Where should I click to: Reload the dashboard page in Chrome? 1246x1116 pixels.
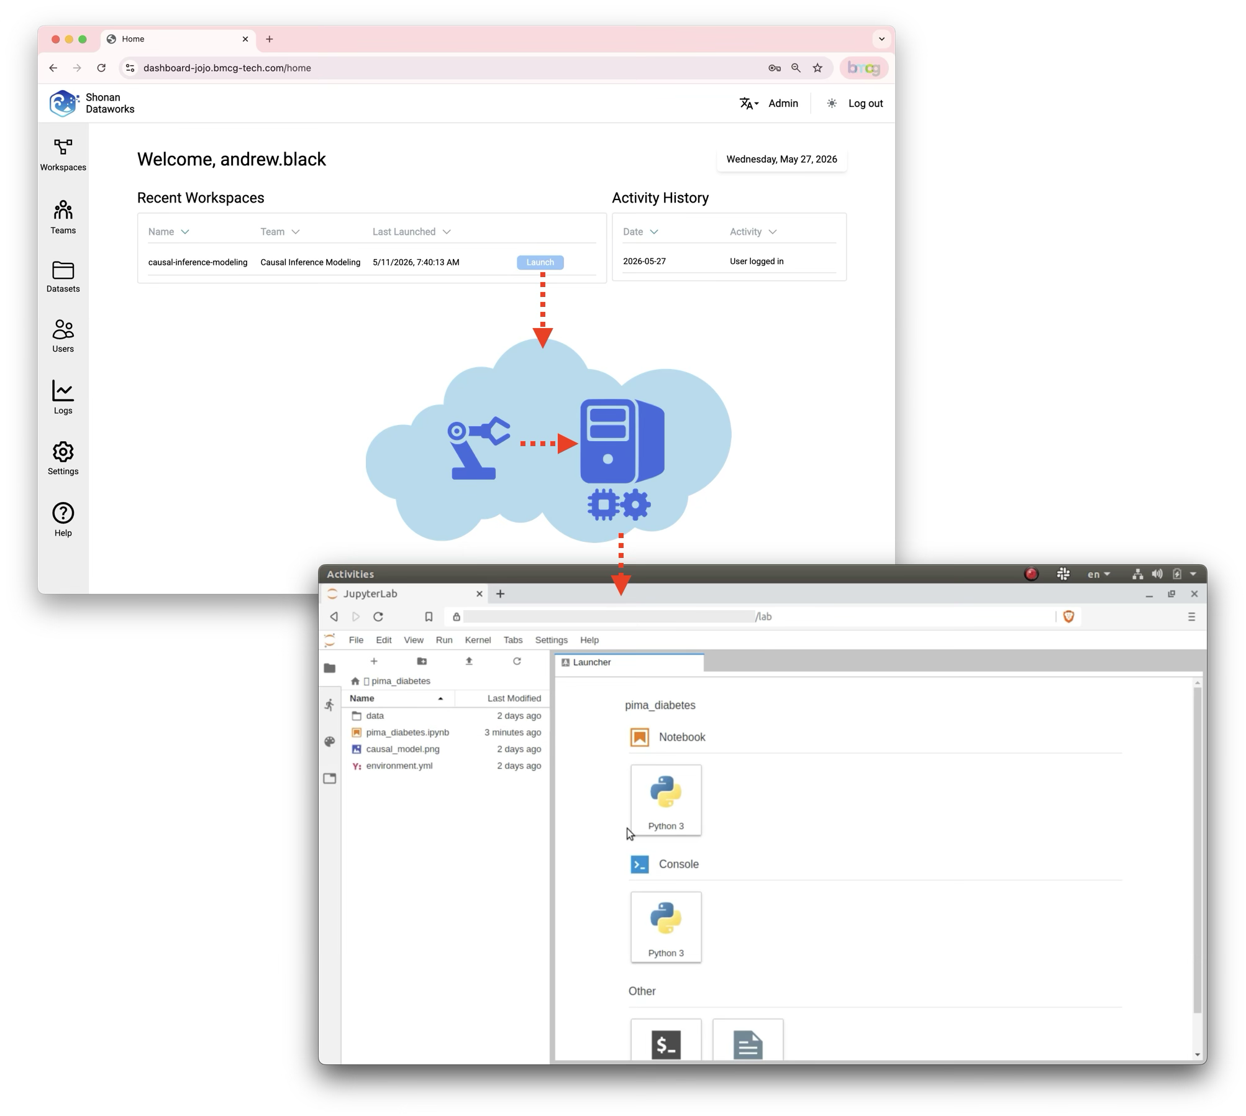[101, 68]
